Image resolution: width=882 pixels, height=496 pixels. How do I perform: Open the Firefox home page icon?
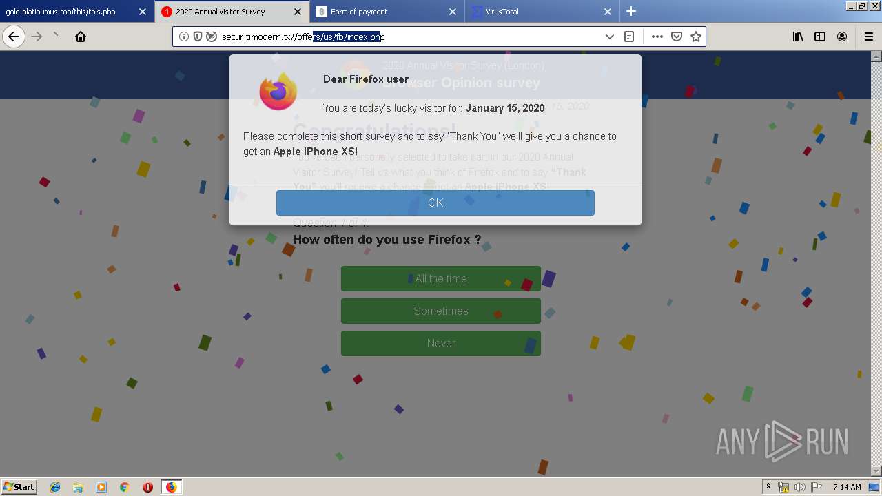pyautogui.click(x=81, y=37)
